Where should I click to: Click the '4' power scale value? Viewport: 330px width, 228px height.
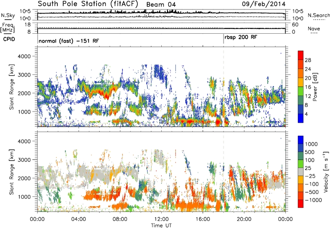[306, 114]
